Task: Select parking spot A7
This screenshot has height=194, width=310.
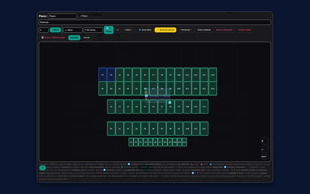Action: (153, 75)
